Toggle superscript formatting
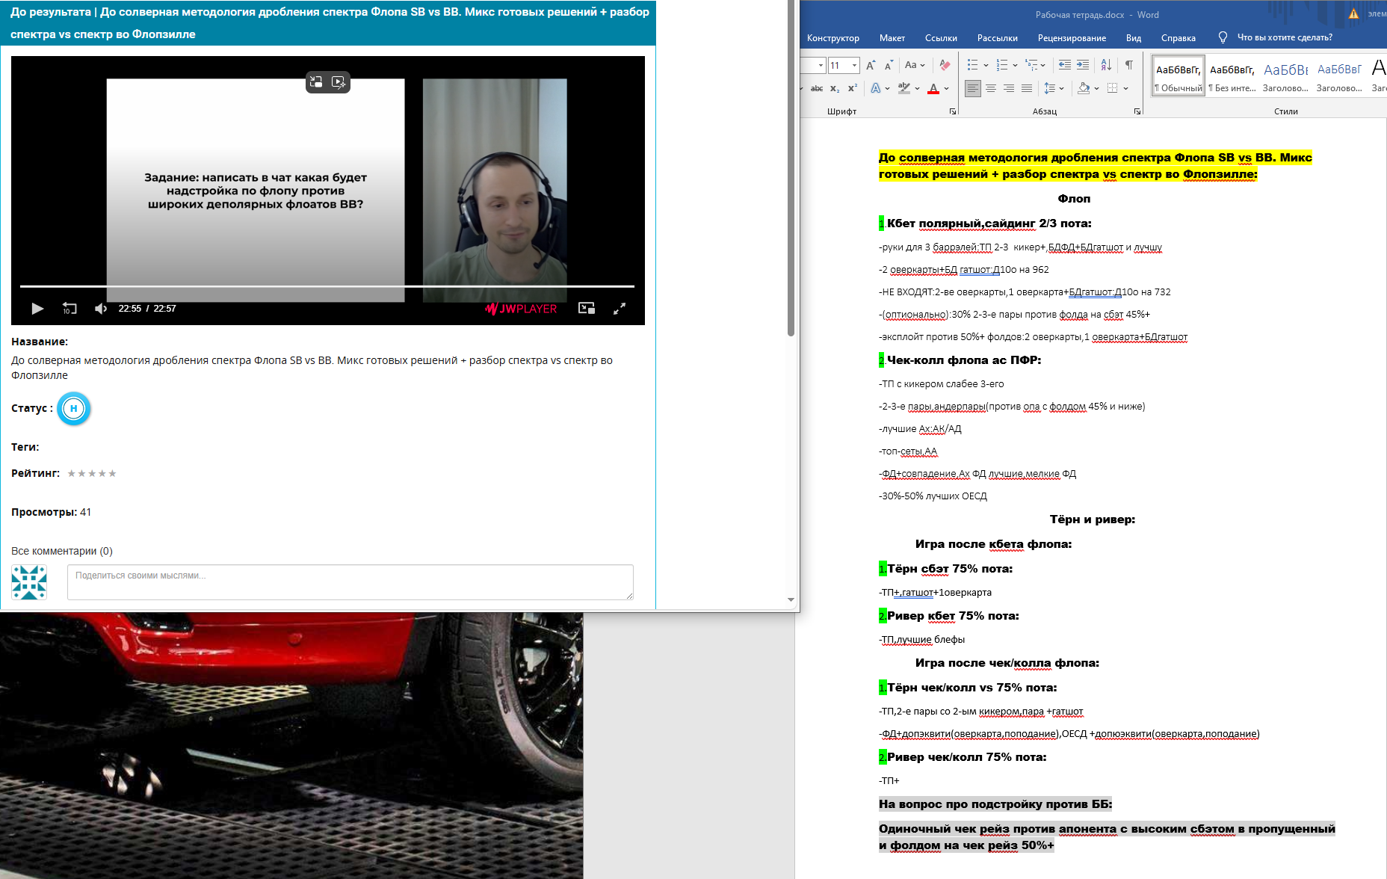1387x879 pixels. click(852, 88)
